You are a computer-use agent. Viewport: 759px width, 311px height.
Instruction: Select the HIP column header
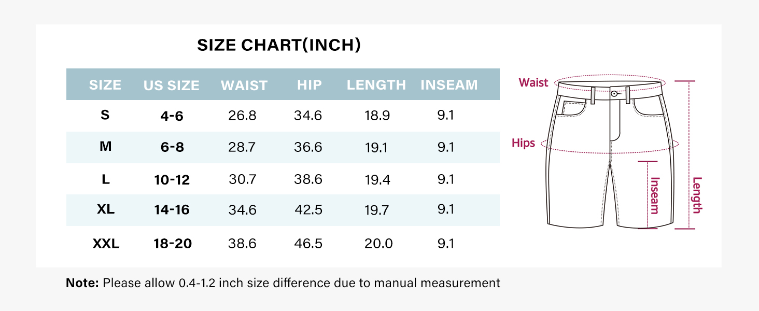[309, 85]
